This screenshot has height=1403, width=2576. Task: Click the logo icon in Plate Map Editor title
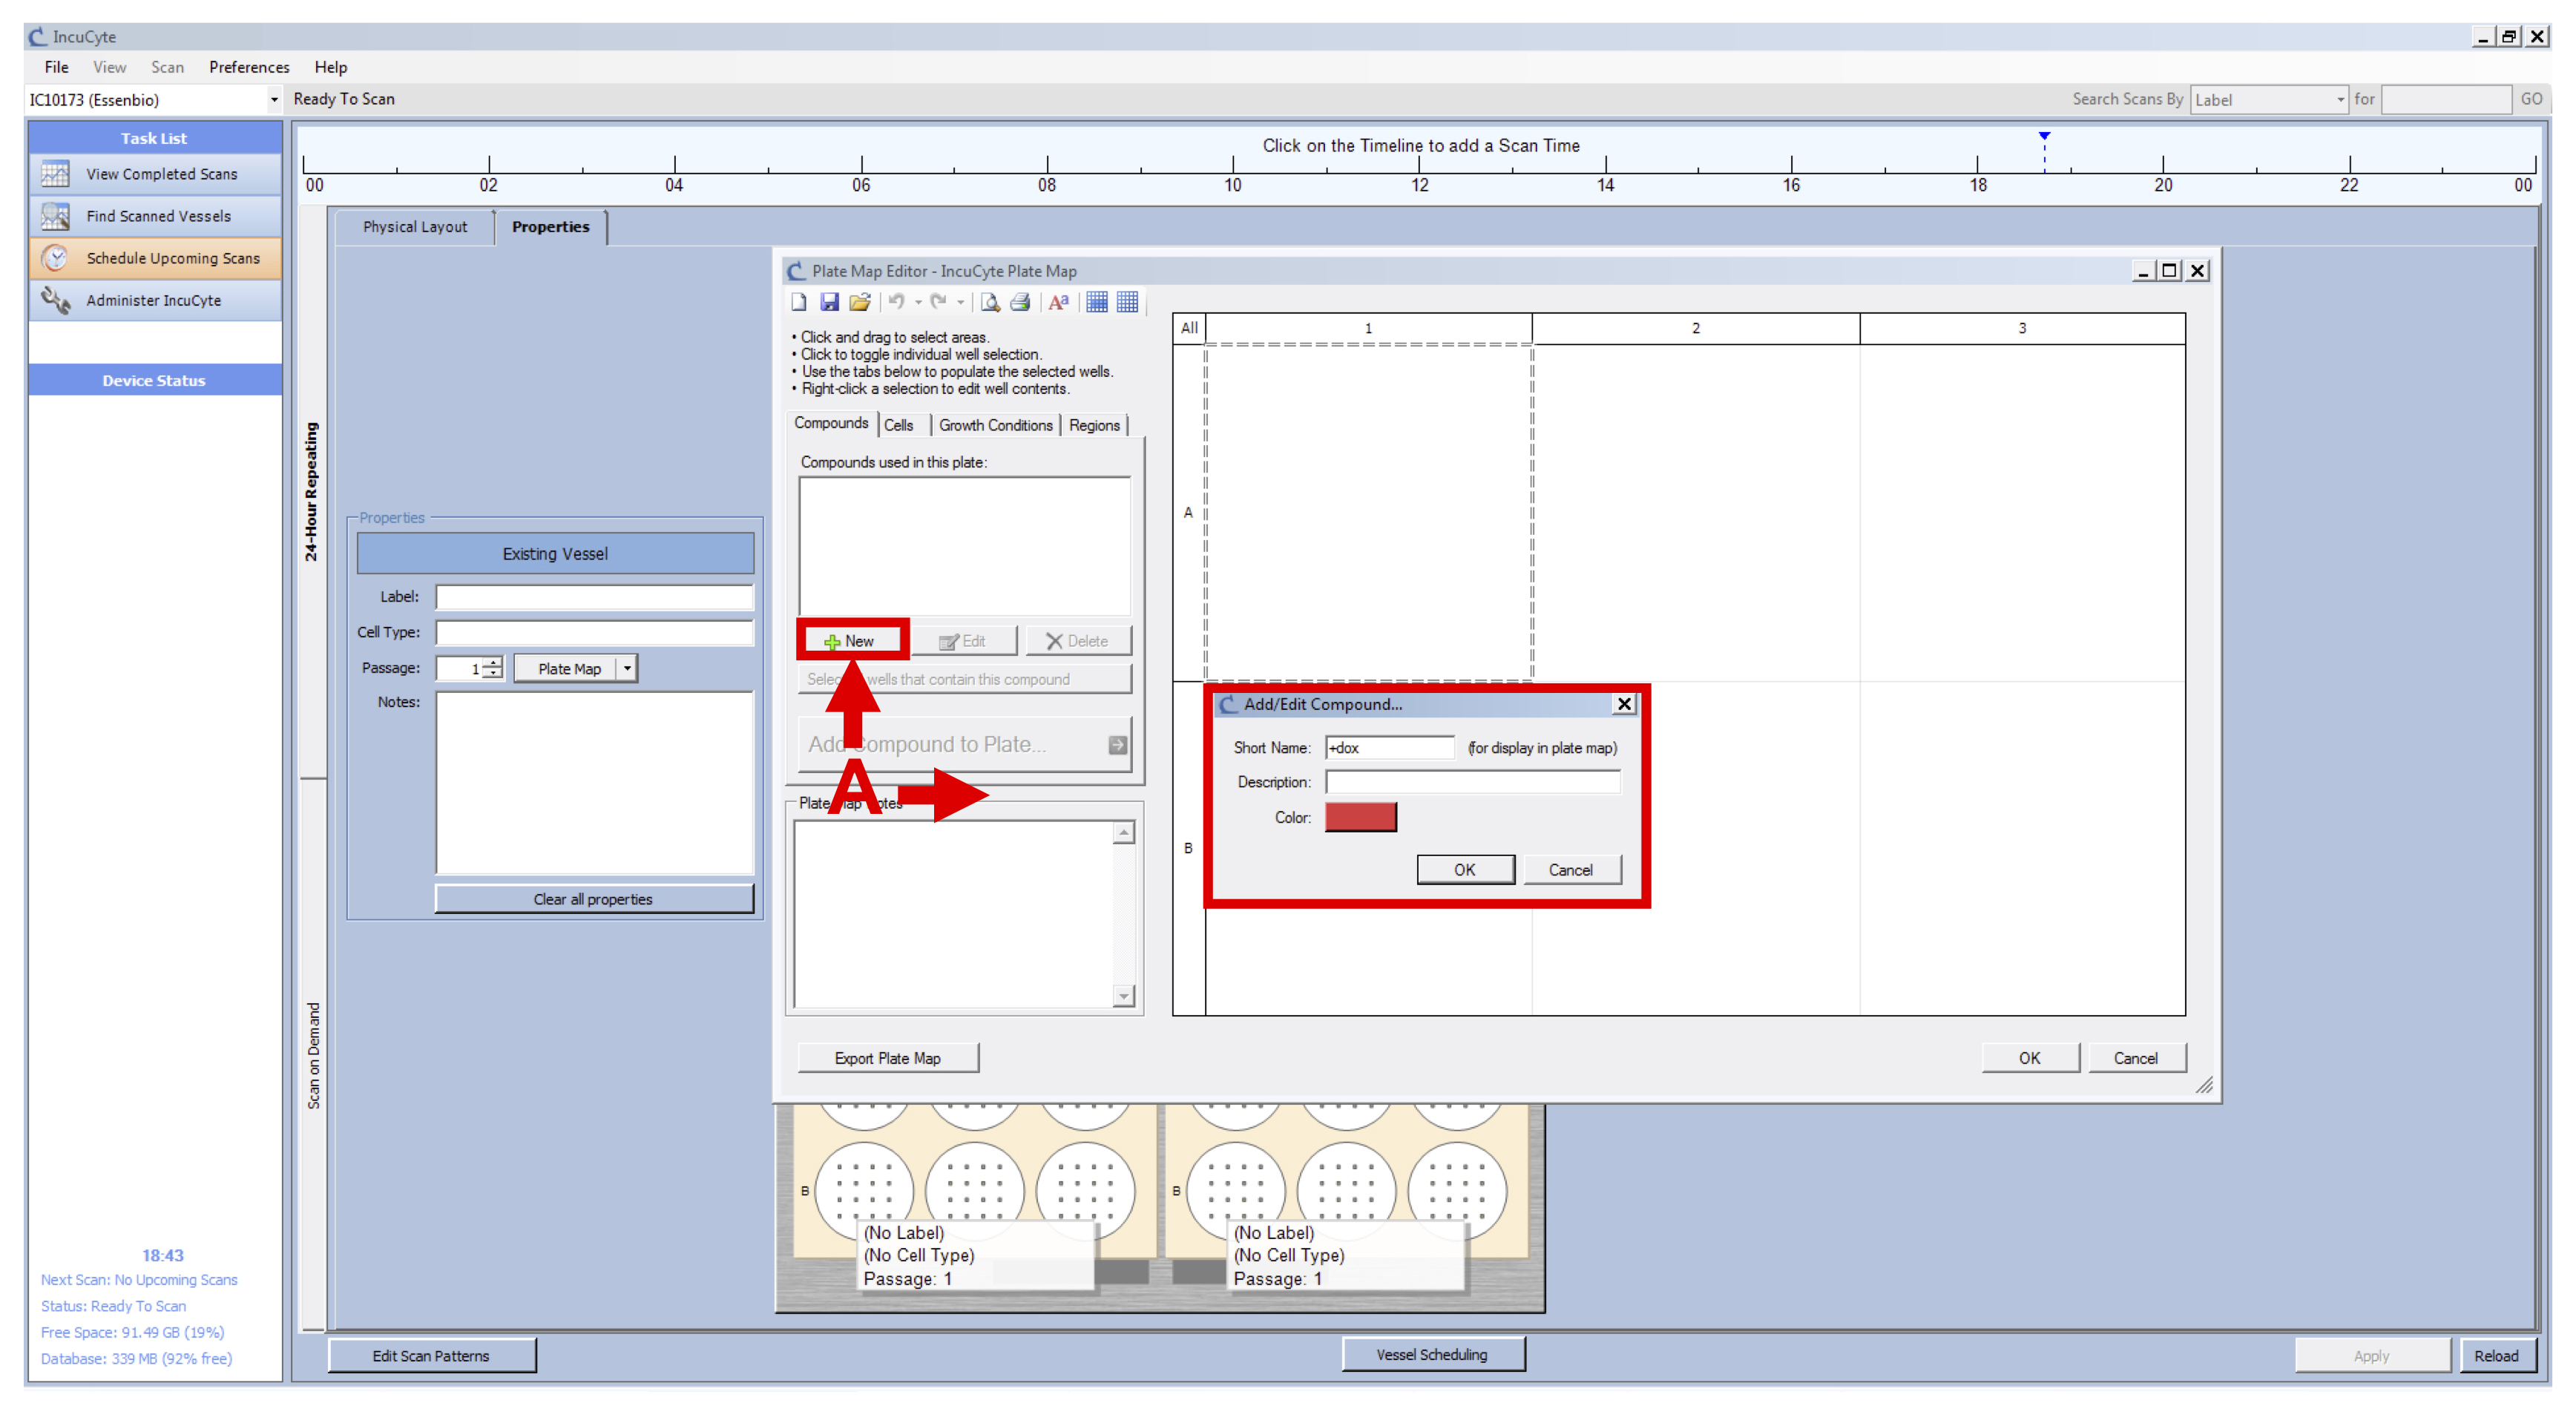(796, 271)
